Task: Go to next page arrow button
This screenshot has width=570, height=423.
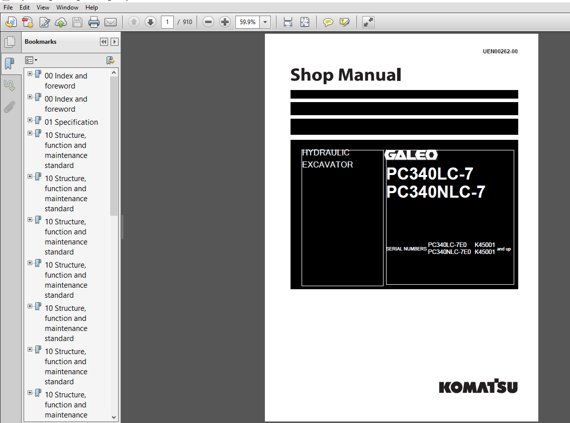Action: tap(150, 22)
